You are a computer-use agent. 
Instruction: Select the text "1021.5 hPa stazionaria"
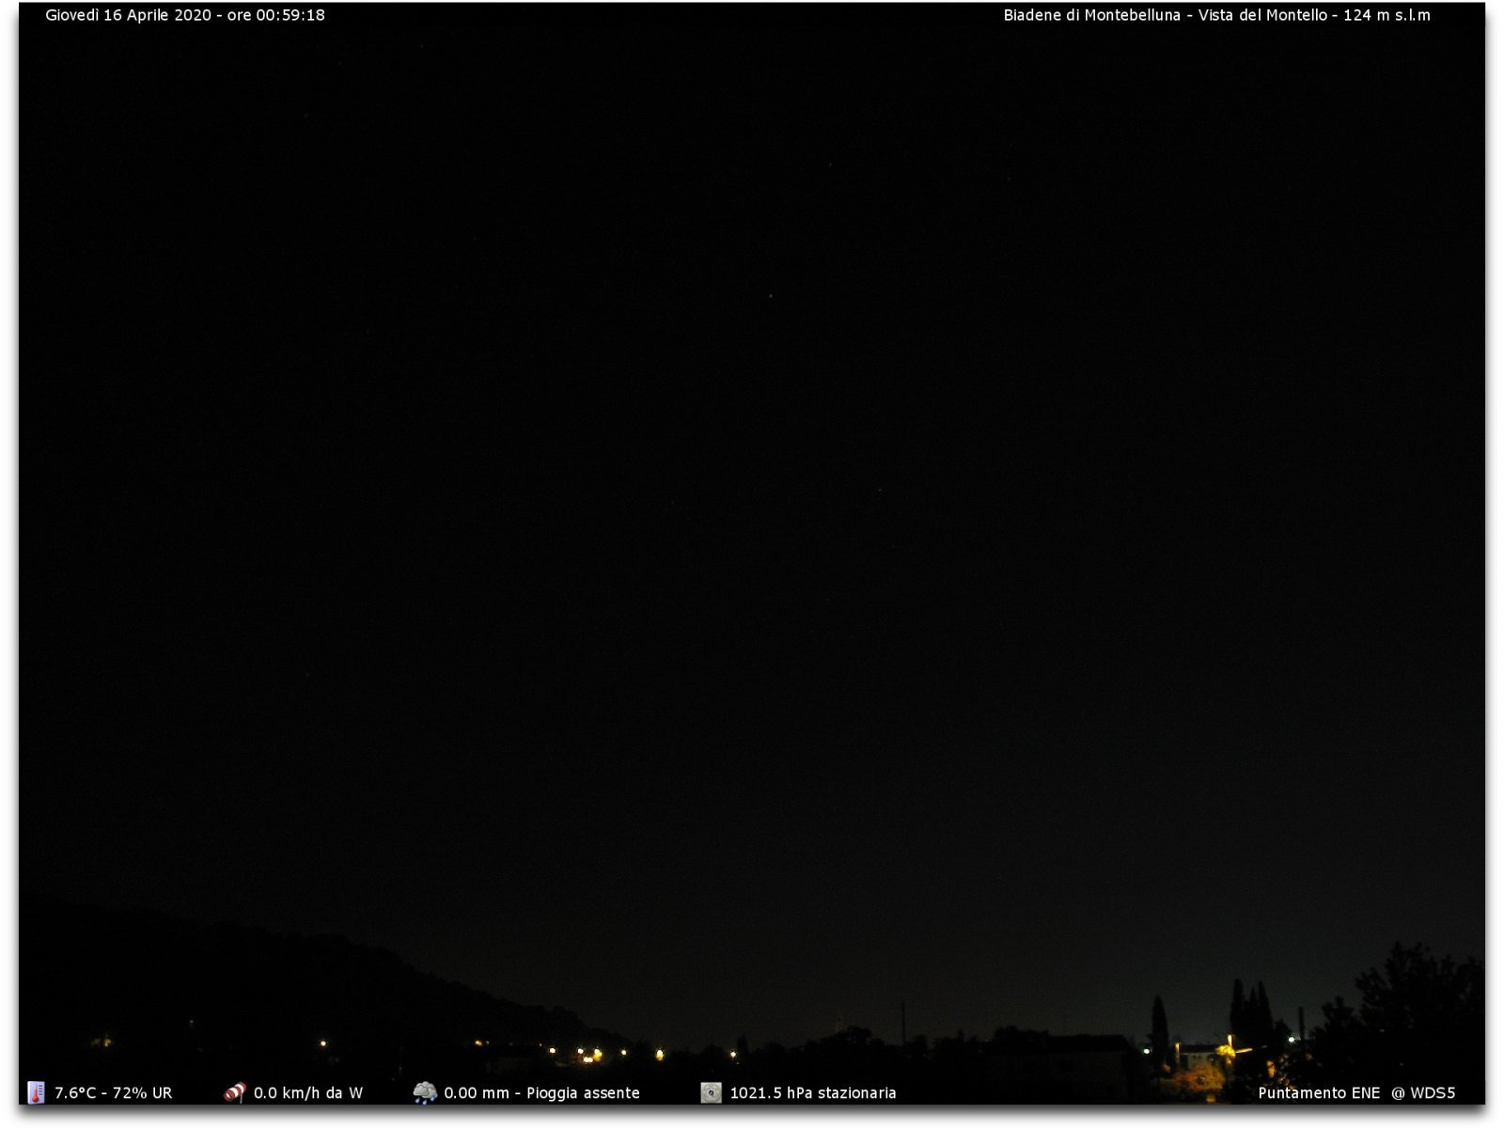click(813, 1093)
